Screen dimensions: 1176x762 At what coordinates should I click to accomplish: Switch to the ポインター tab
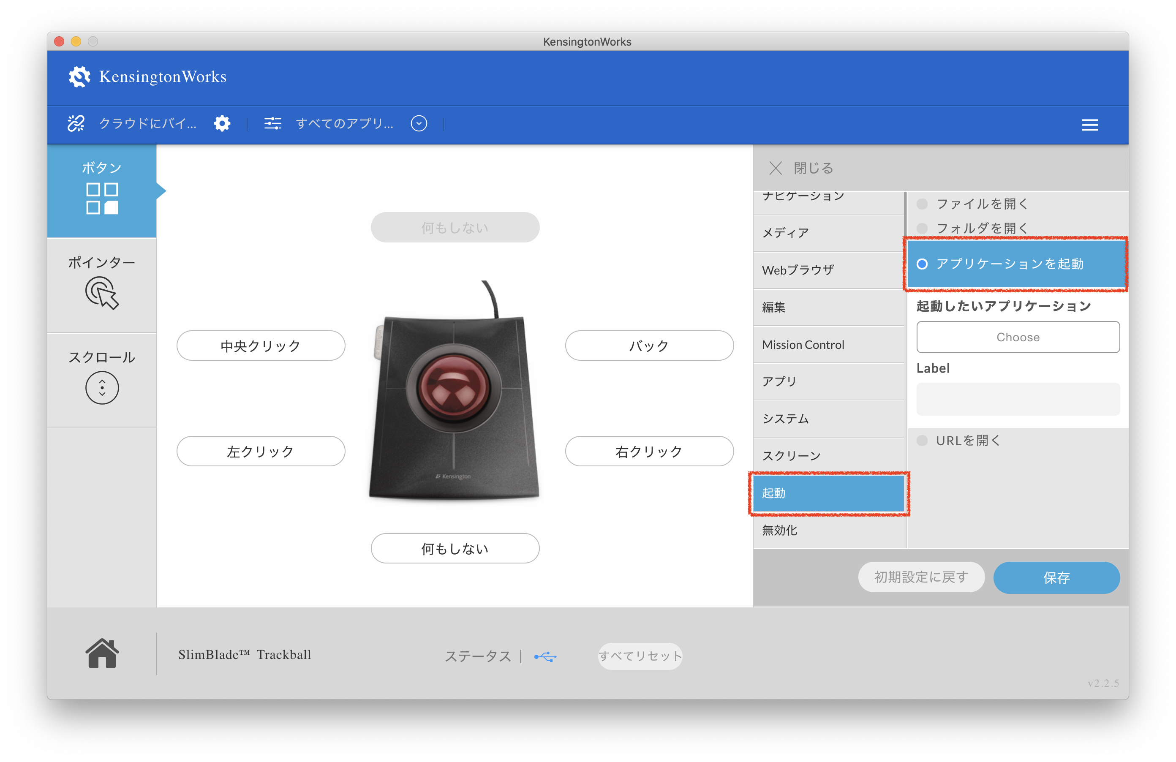pyautogui.click(x=102, y=285)
